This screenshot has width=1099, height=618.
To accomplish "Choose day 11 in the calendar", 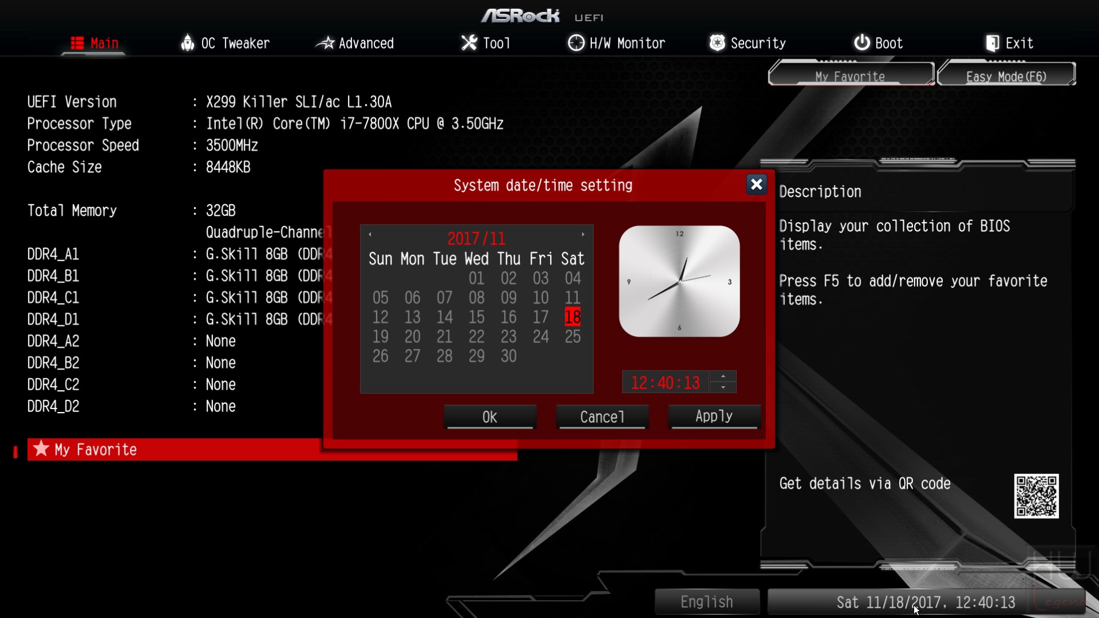I will (572, 298).
